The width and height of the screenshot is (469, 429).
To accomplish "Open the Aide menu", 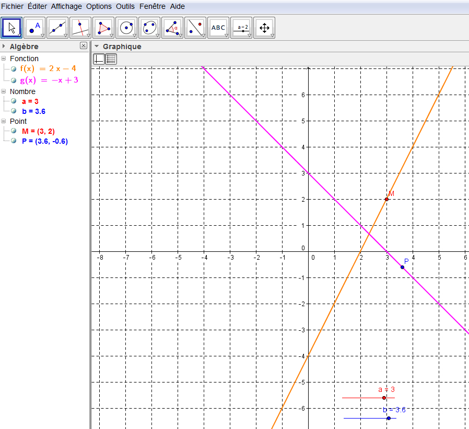I will click(178, 6).
